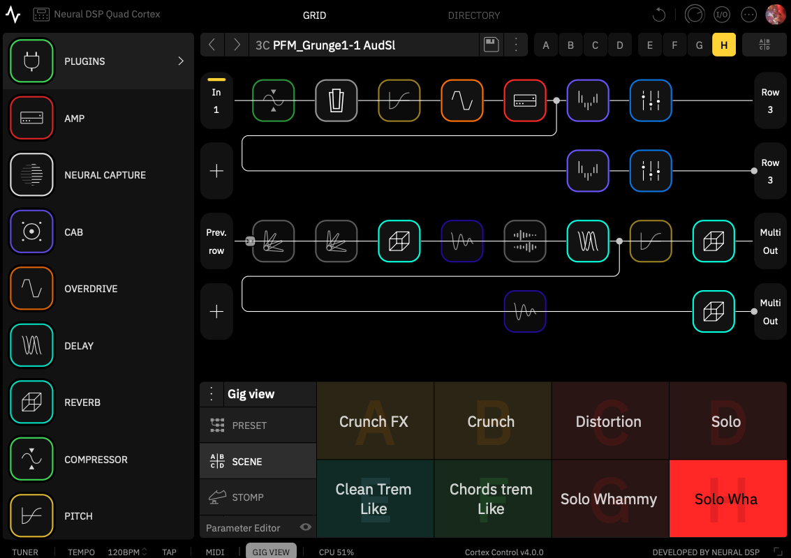Activate the Clean Trem Like scene
The height and width of the screenshot is (558, 791).
pyautogui.click(x=375, y=499)
